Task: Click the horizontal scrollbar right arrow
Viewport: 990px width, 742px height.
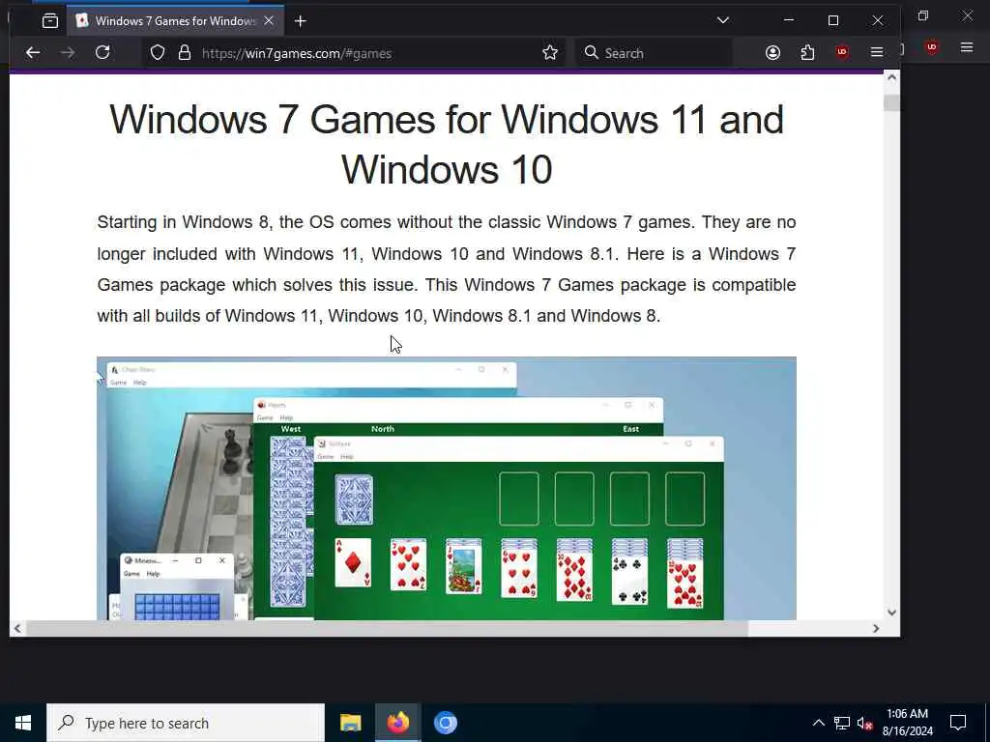Action: point(876,628)
